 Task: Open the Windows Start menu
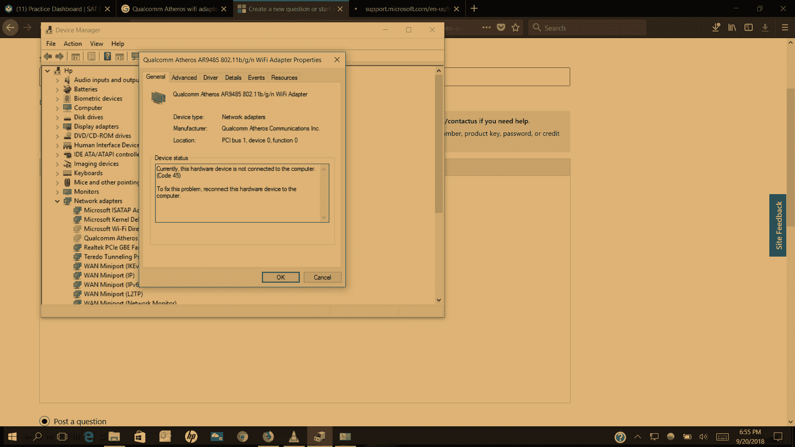click(x=12, y=437)
